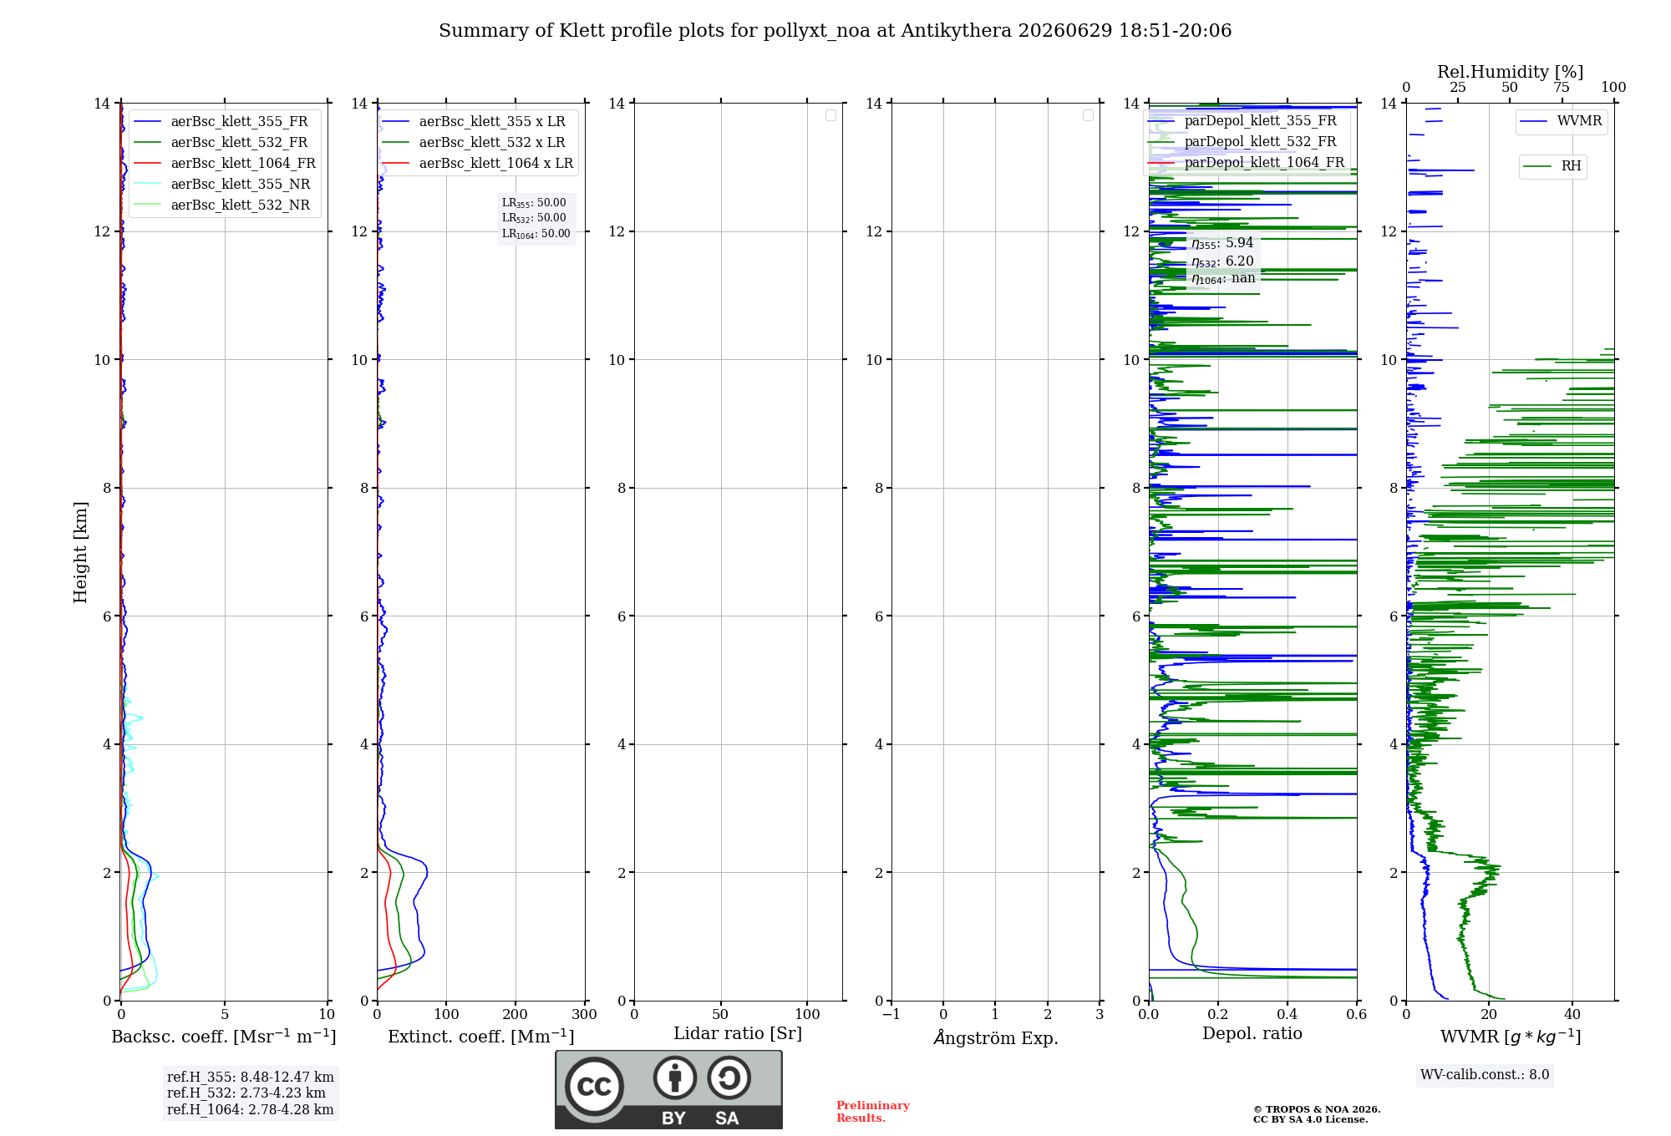
Task: Click the empty legend box in Lidar ratio plot
Action: 830,115
